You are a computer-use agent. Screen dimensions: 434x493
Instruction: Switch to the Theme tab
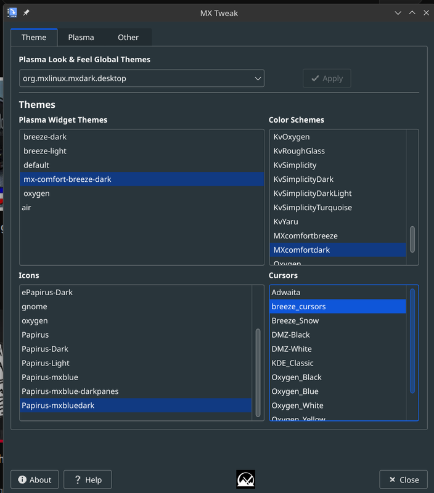(34, 38)
